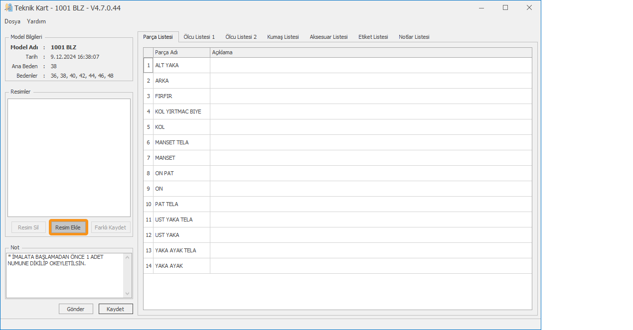Viewport: 633px width, 330px height.
Task: Show the Notlar Listesi tab
Action: click(414, 37)
